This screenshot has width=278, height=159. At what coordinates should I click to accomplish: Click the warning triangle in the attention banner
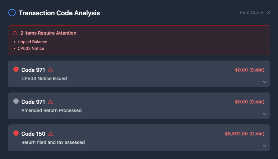coord(15,33)
